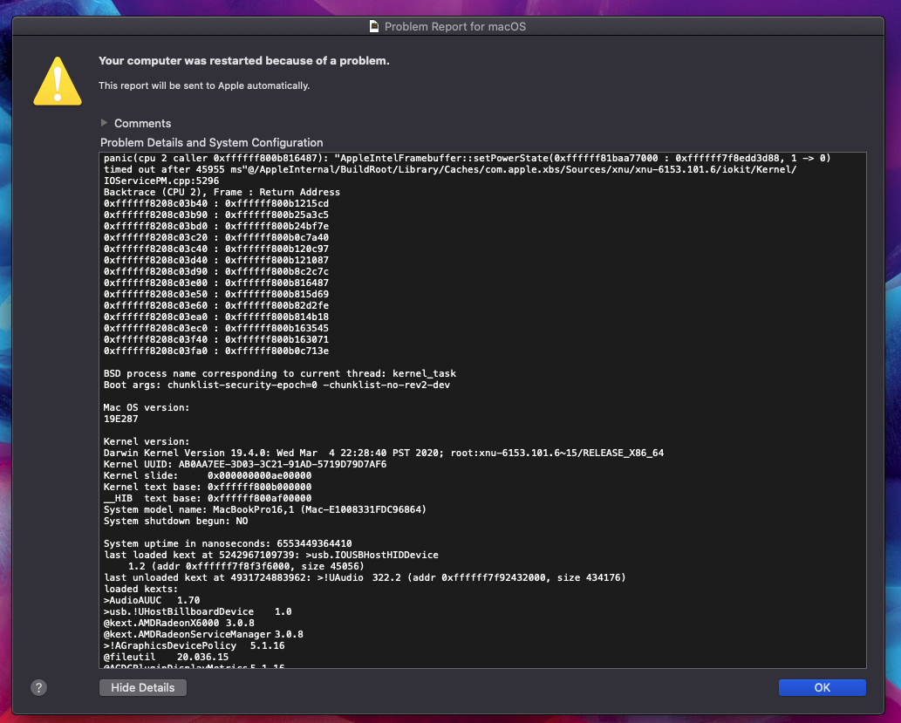Image resolution: width=901 pixels, height=723 pixels.
Task: Click the 'Problem Details and System Configuration' label
Action: coord(211,142)
